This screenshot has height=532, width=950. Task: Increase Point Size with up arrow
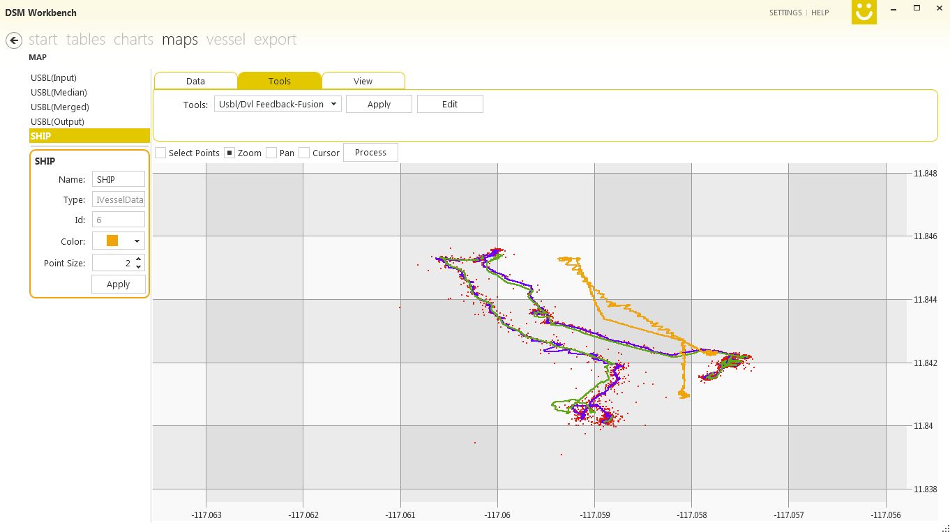click(x=138, y=259)
